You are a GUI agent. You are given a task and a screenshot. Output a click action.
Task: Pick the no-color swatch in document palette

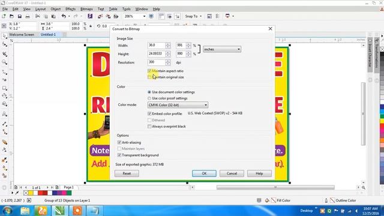coord(26,193)
